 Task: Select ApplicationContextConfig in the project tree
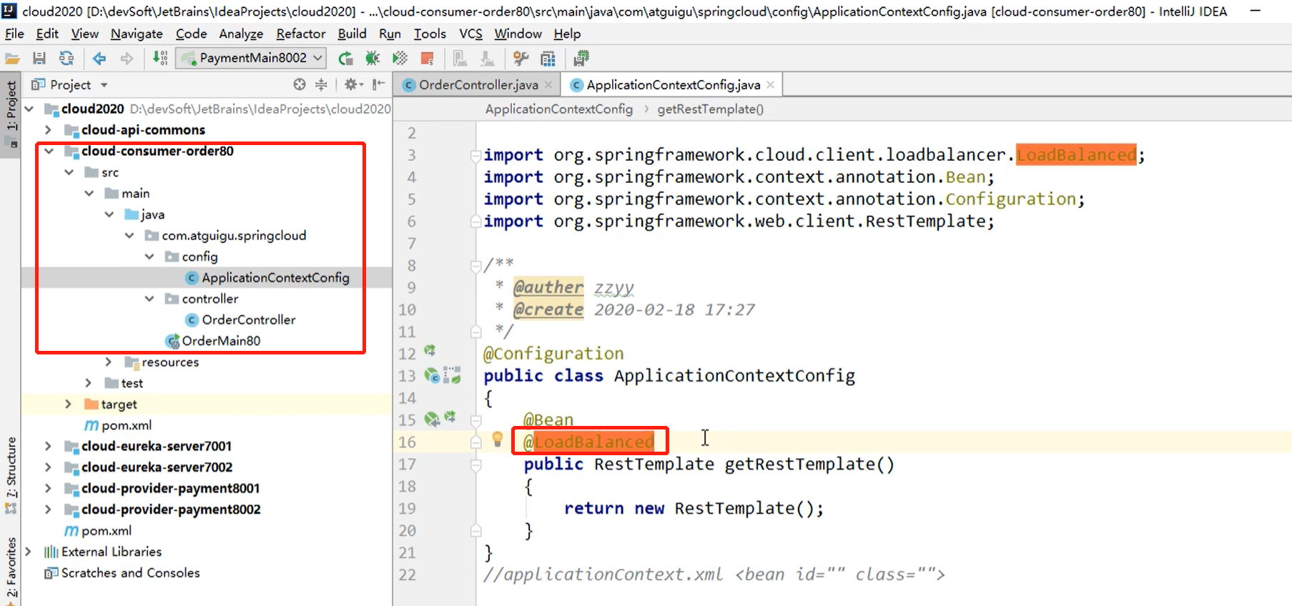[x=275, y=278]
